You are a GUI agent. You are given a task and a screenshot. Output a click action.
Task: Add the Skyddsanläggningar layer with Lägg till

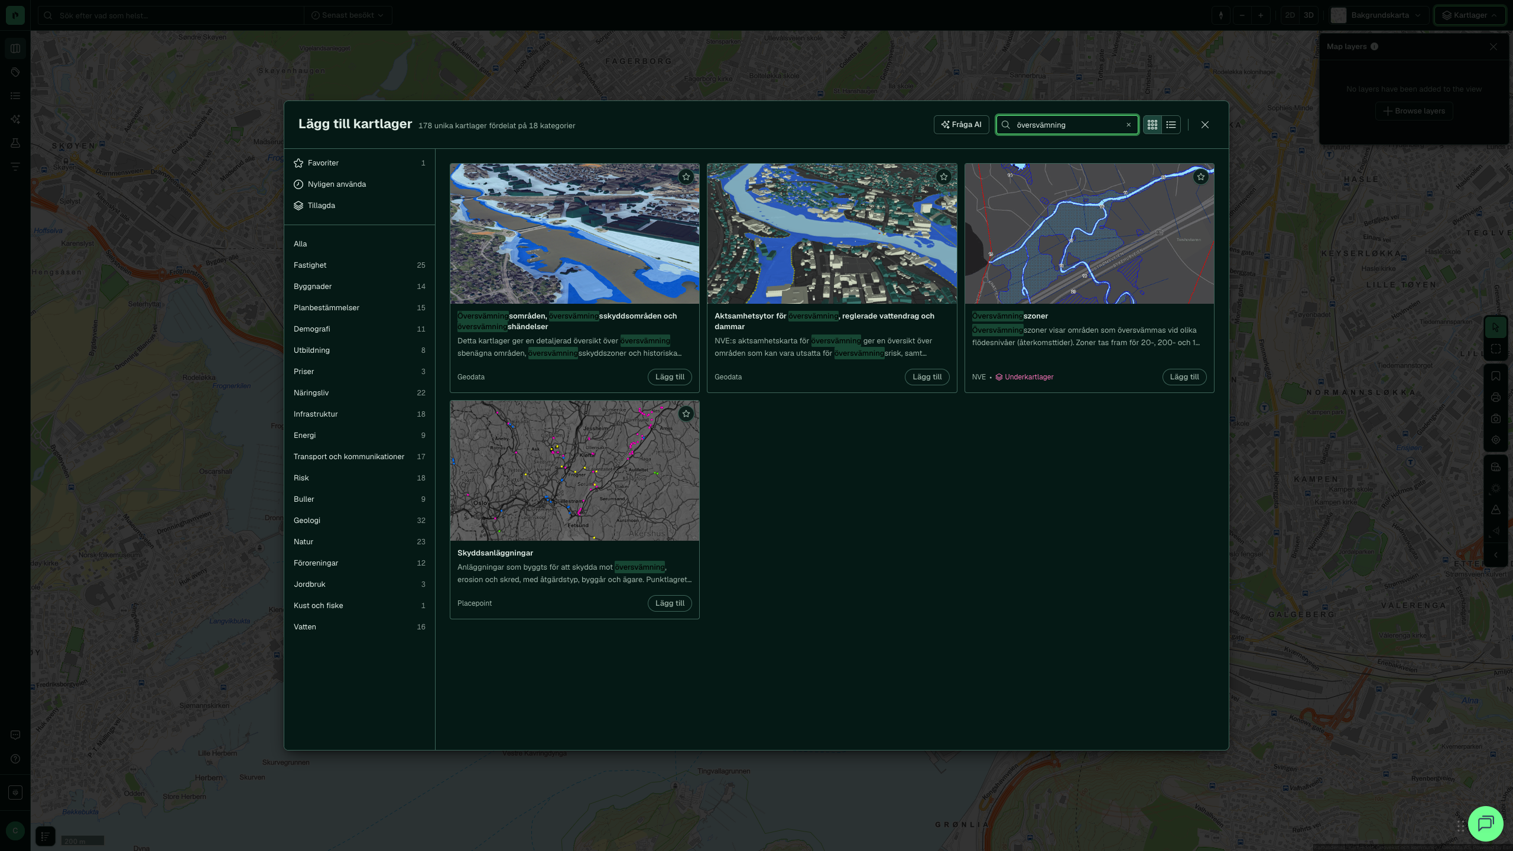(670, 603)
